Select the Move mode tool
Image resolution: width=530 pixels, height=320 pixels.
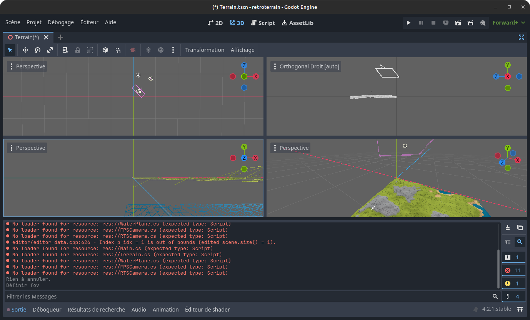tap(25, 50)
